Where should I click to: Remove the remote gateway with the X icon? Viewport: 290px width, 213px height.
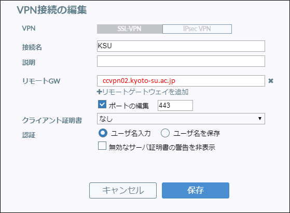pos(271,81)
